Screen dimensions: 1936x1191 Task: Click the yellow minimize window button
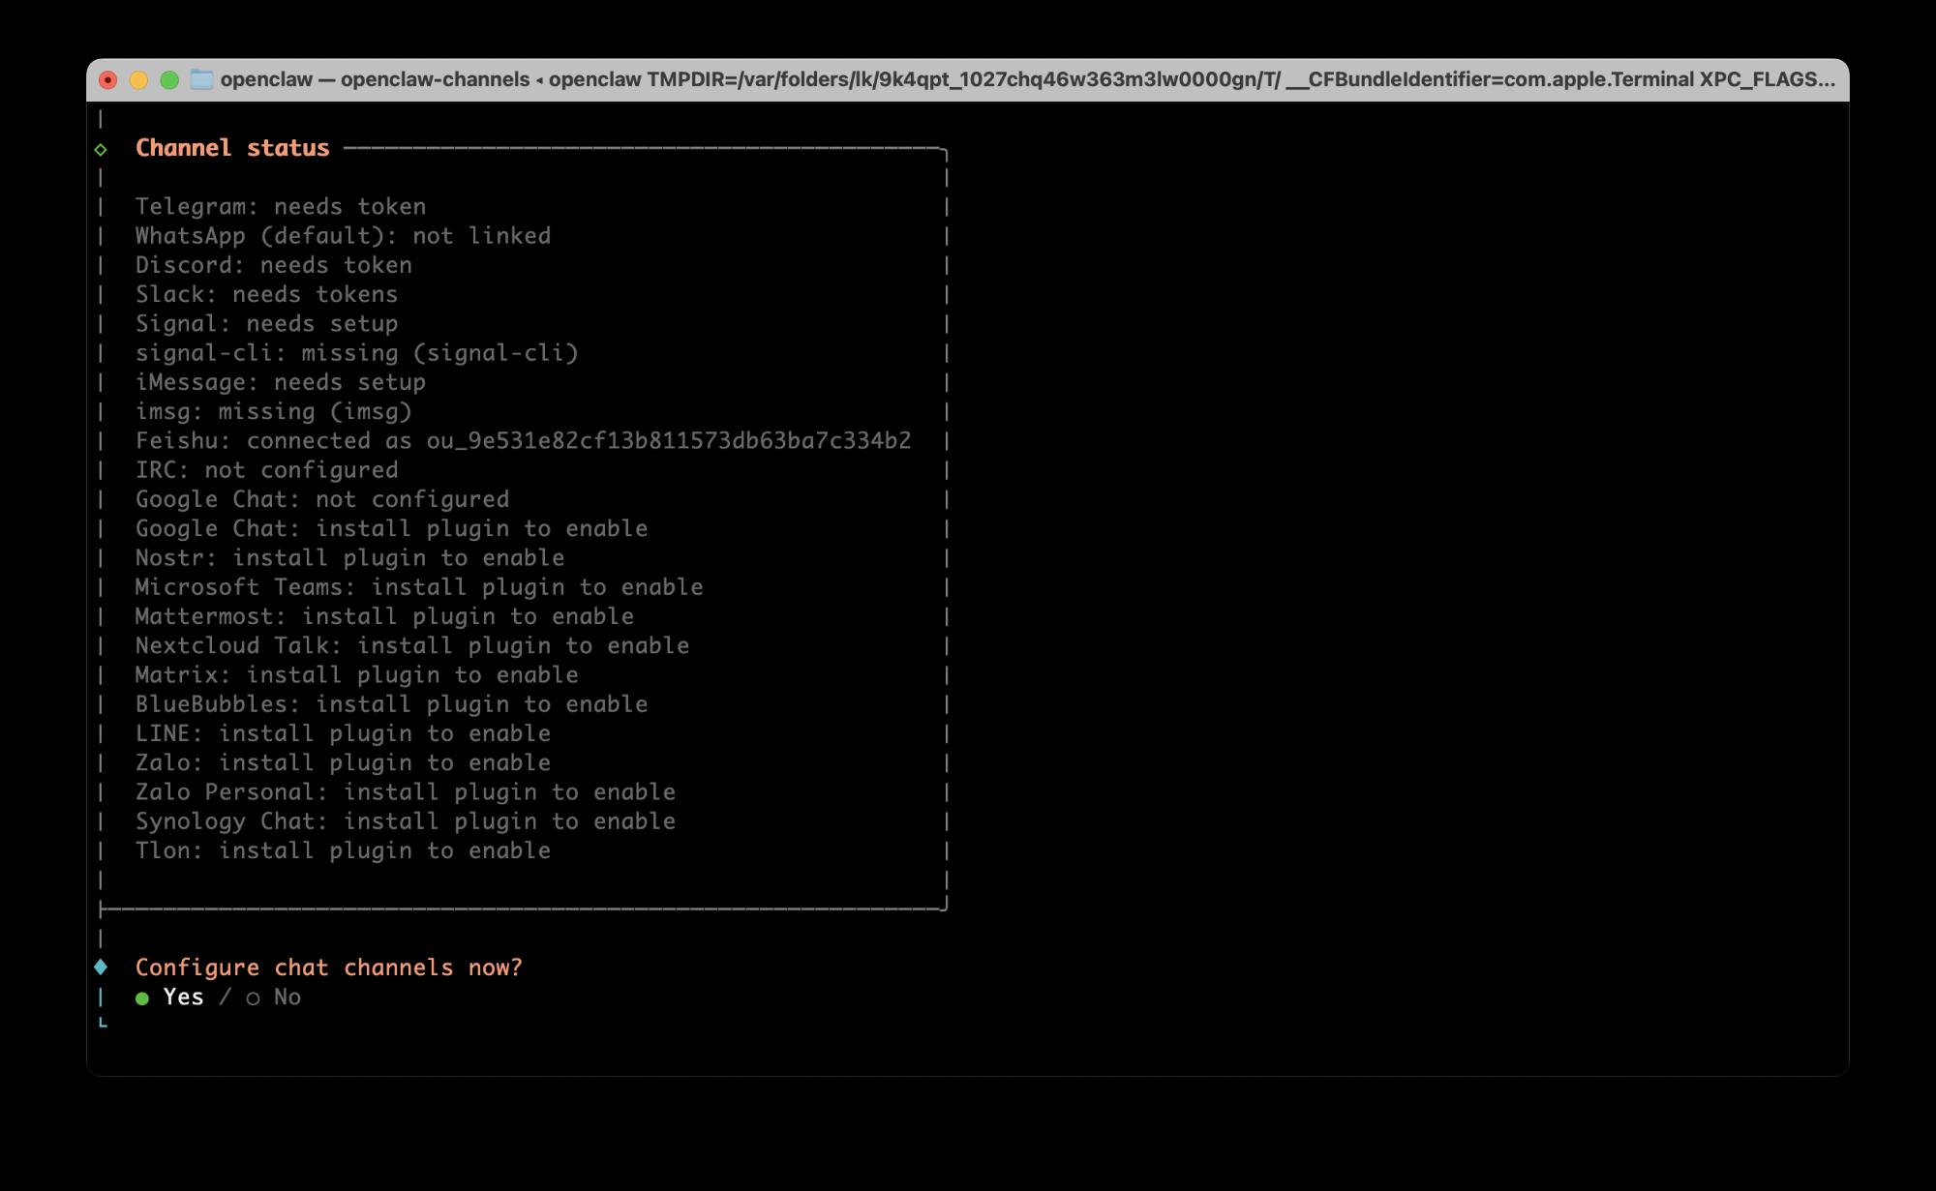point(138,79)
